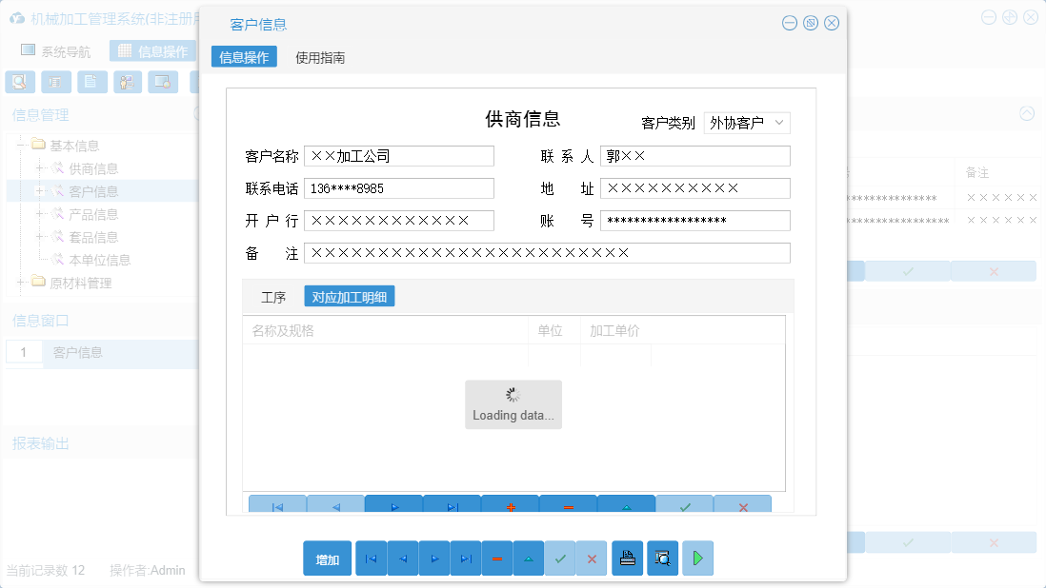Click the next record arrow icon
The width and height of the screenshot is (1046, 588).
click(433, 559)
